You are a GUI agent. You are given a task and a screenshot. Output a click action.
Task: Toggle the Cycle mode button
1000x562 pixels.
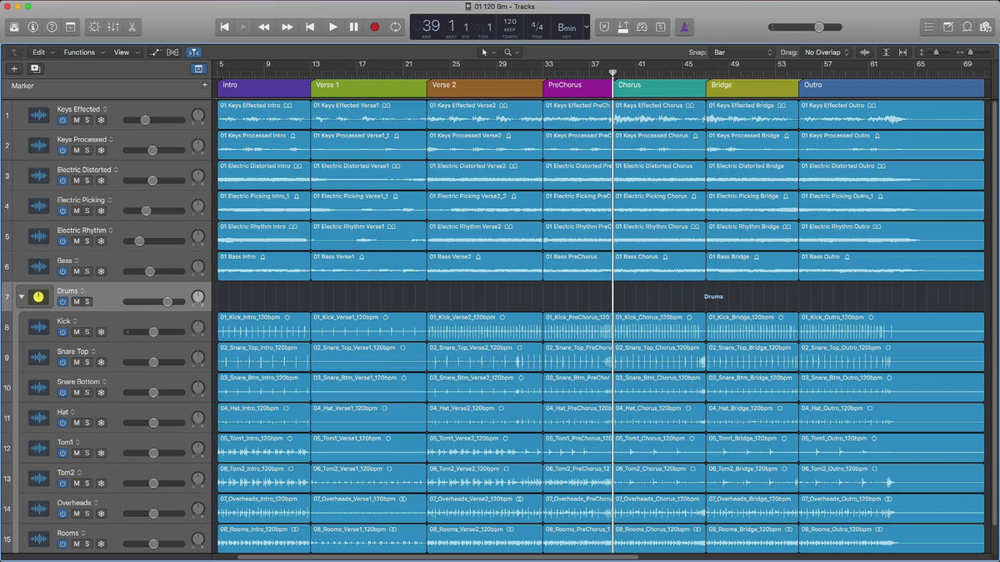coord(395,27)
